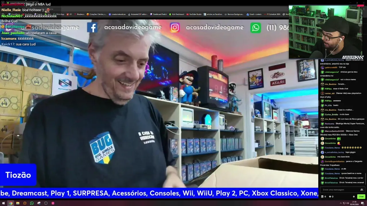The image size is (367, 206).
Task: Click chat message 'topo giggio'
Action: click(350, 152)
